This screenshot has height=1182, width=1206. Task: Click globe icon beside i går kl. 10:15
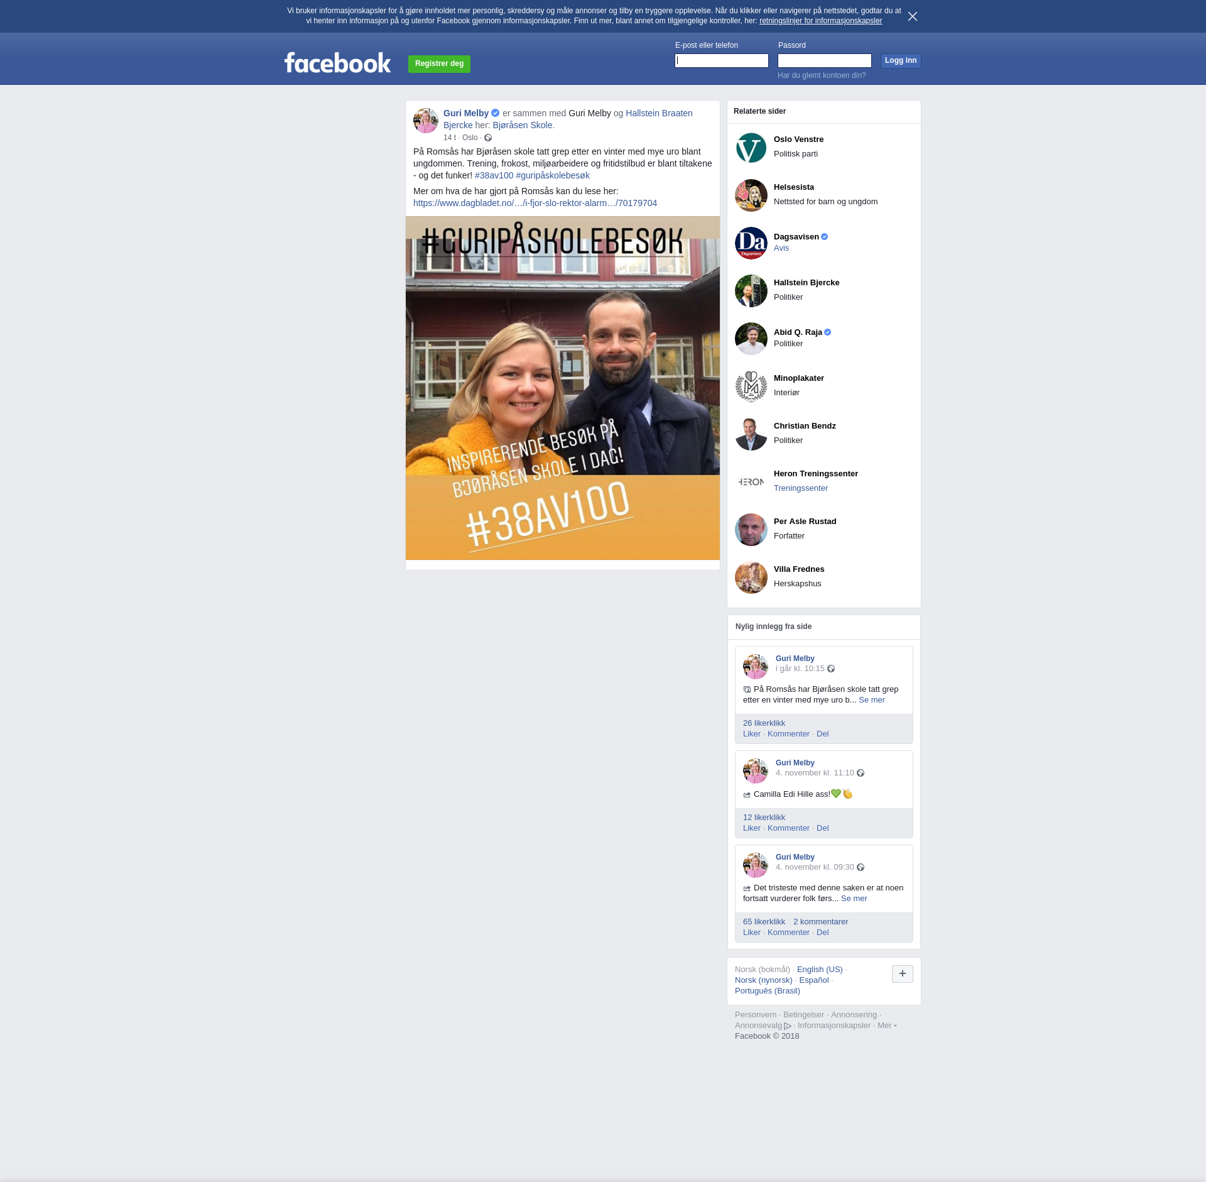coord(831,669)
